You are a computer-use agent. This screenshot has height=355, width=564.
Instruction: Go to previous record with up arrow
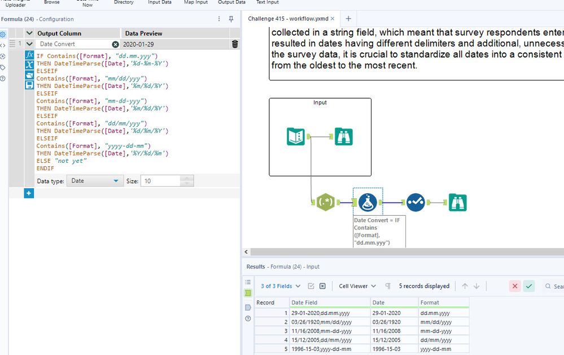465,286
